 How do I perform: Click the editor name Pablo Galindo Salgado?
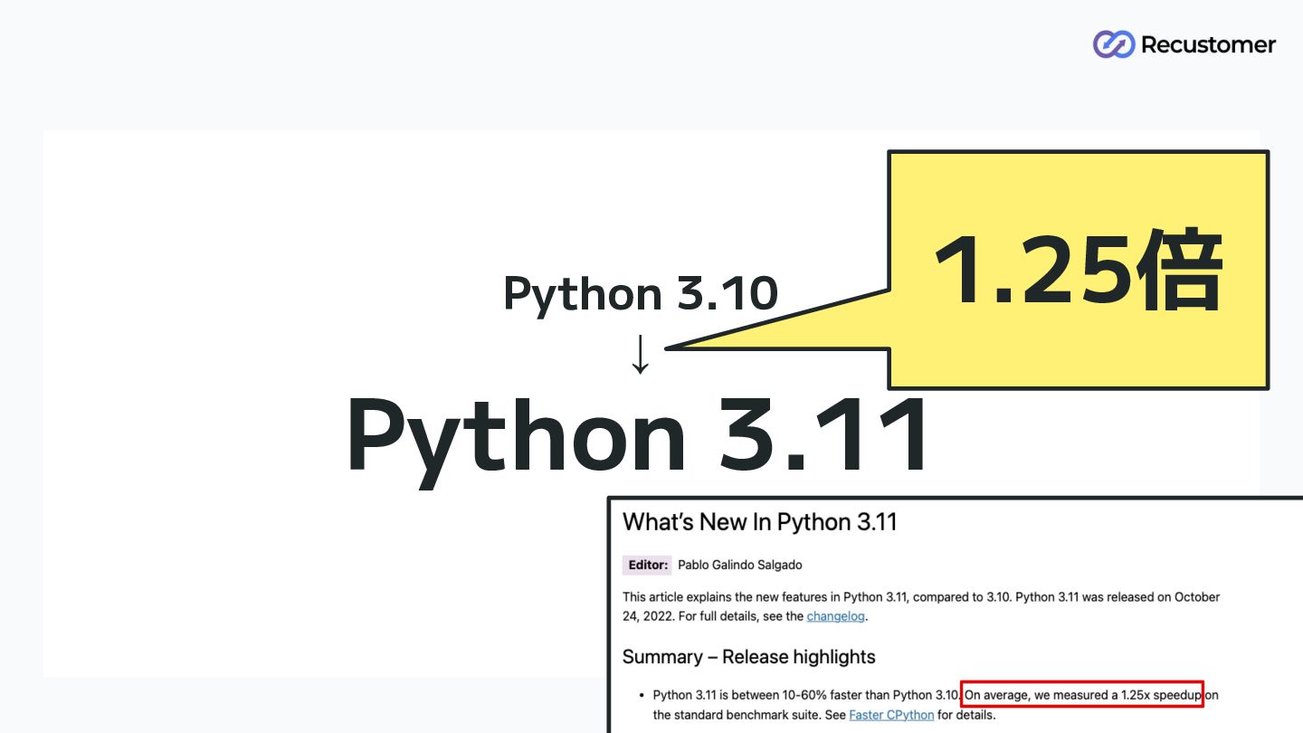739,565
